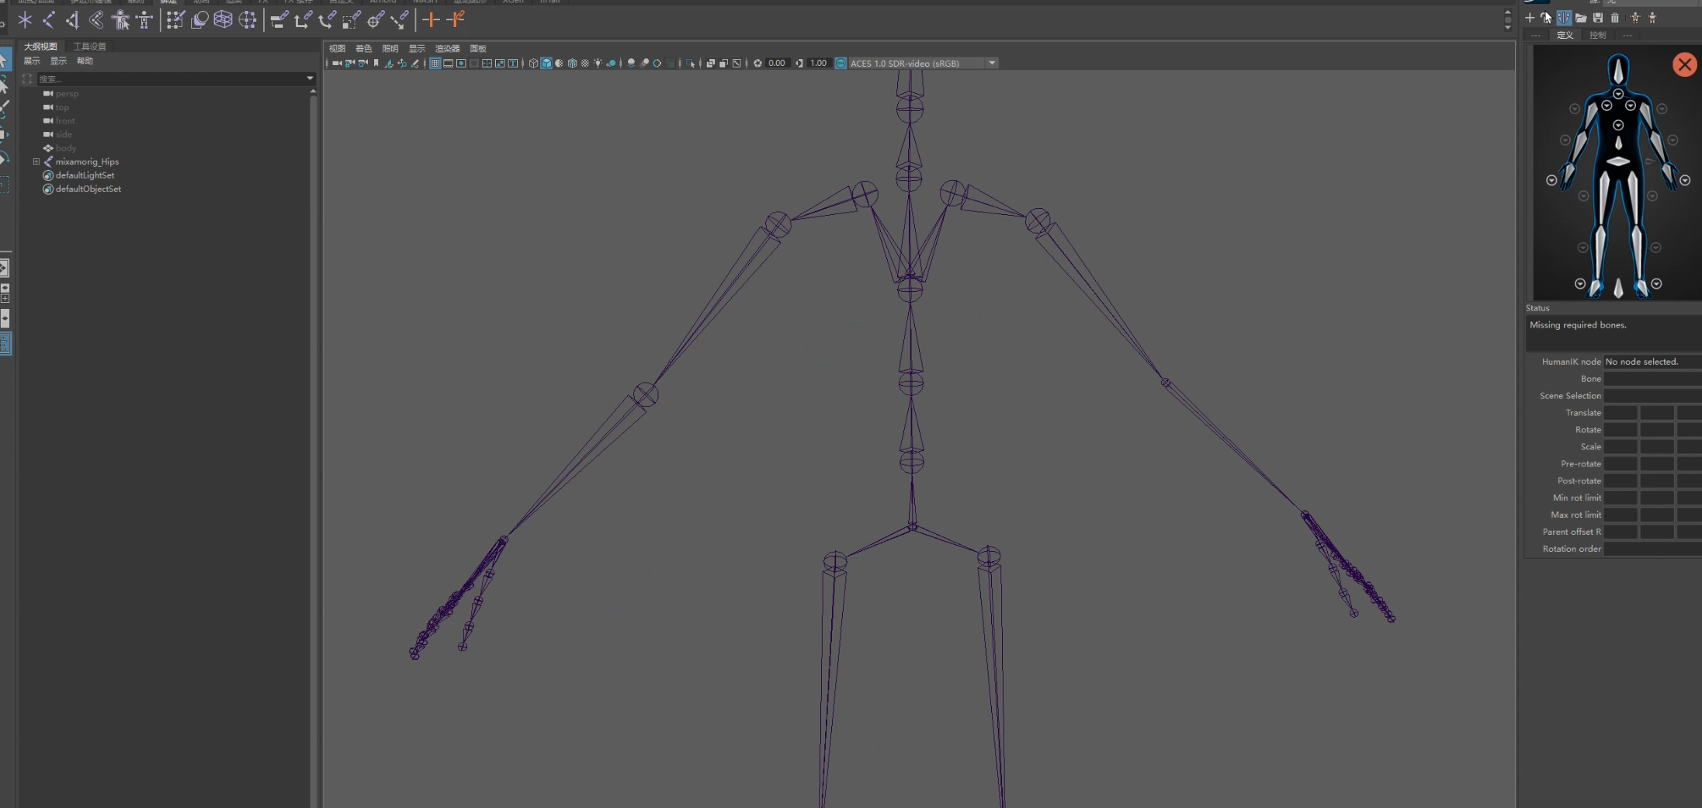Viewport: 1702px width, 808px height.
Task: Open the Quick Rig character shelf icon
Action: pyautogui.click(x=120, y=20)
